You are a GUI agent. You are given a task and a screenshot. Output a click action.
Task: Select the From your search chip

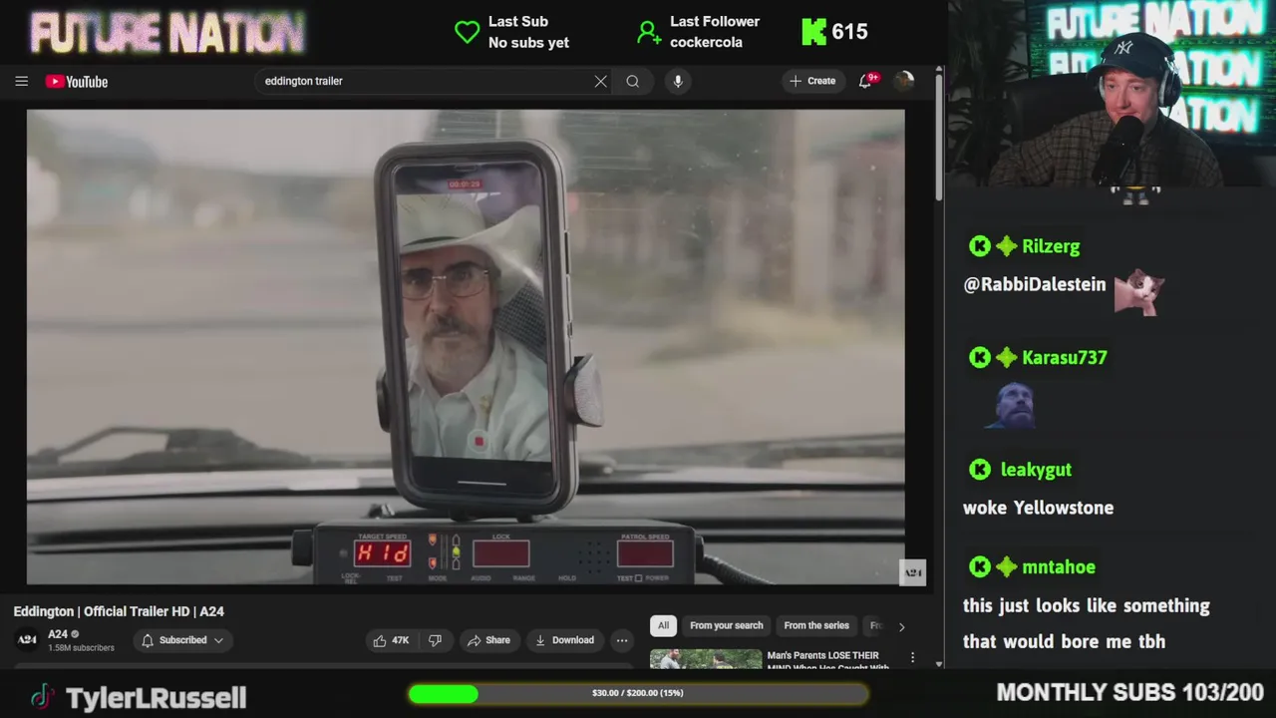[x=726, y=625]
